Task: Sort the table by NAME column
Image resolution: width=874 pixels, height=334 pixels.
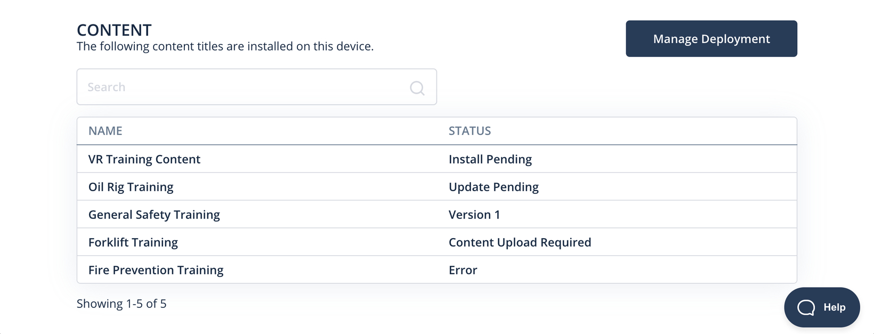Action: click(x=106, y=131)
